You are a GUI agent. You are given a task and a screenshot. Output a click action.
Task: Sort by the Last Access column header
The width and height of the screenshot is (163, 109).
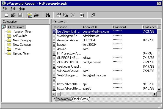pyautogui.click(x=150, y=27)
